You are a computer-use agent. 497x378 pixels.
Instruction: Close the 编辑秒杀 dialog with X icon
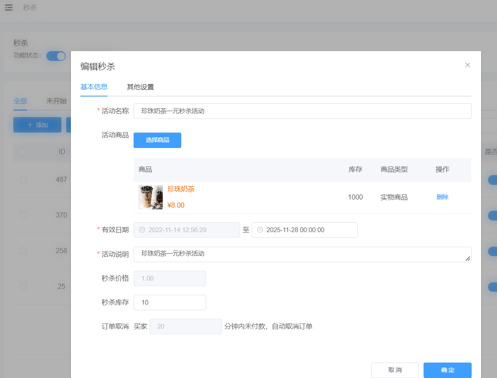click(468, 65)
